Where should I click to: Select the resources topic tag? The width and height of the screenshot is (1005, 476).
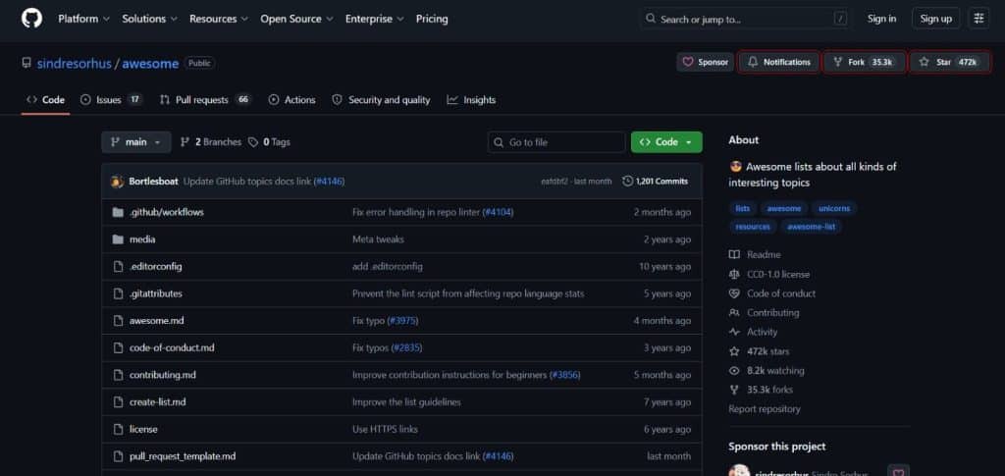pos(753,226)
